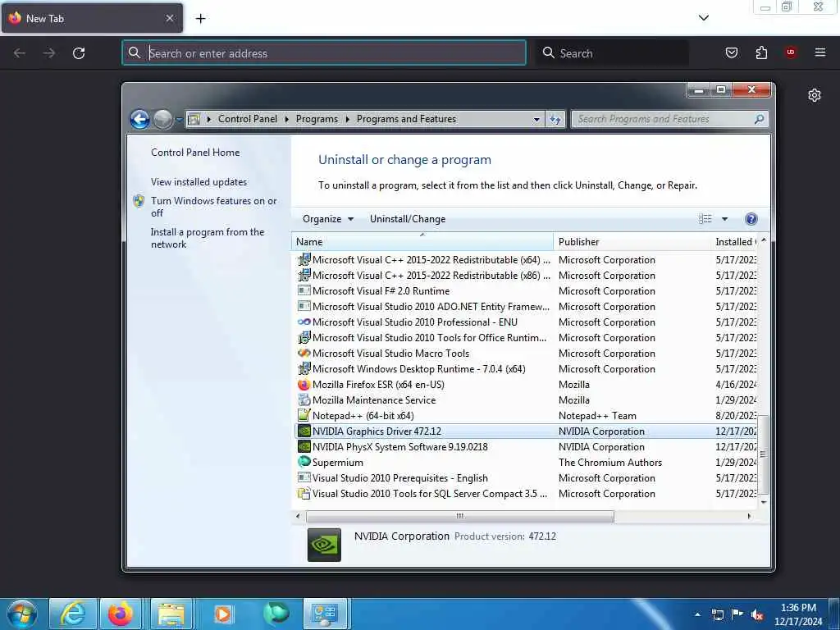Open the Control Panel Home link
This screenshot has height=630, width=840.
(195, 153)
